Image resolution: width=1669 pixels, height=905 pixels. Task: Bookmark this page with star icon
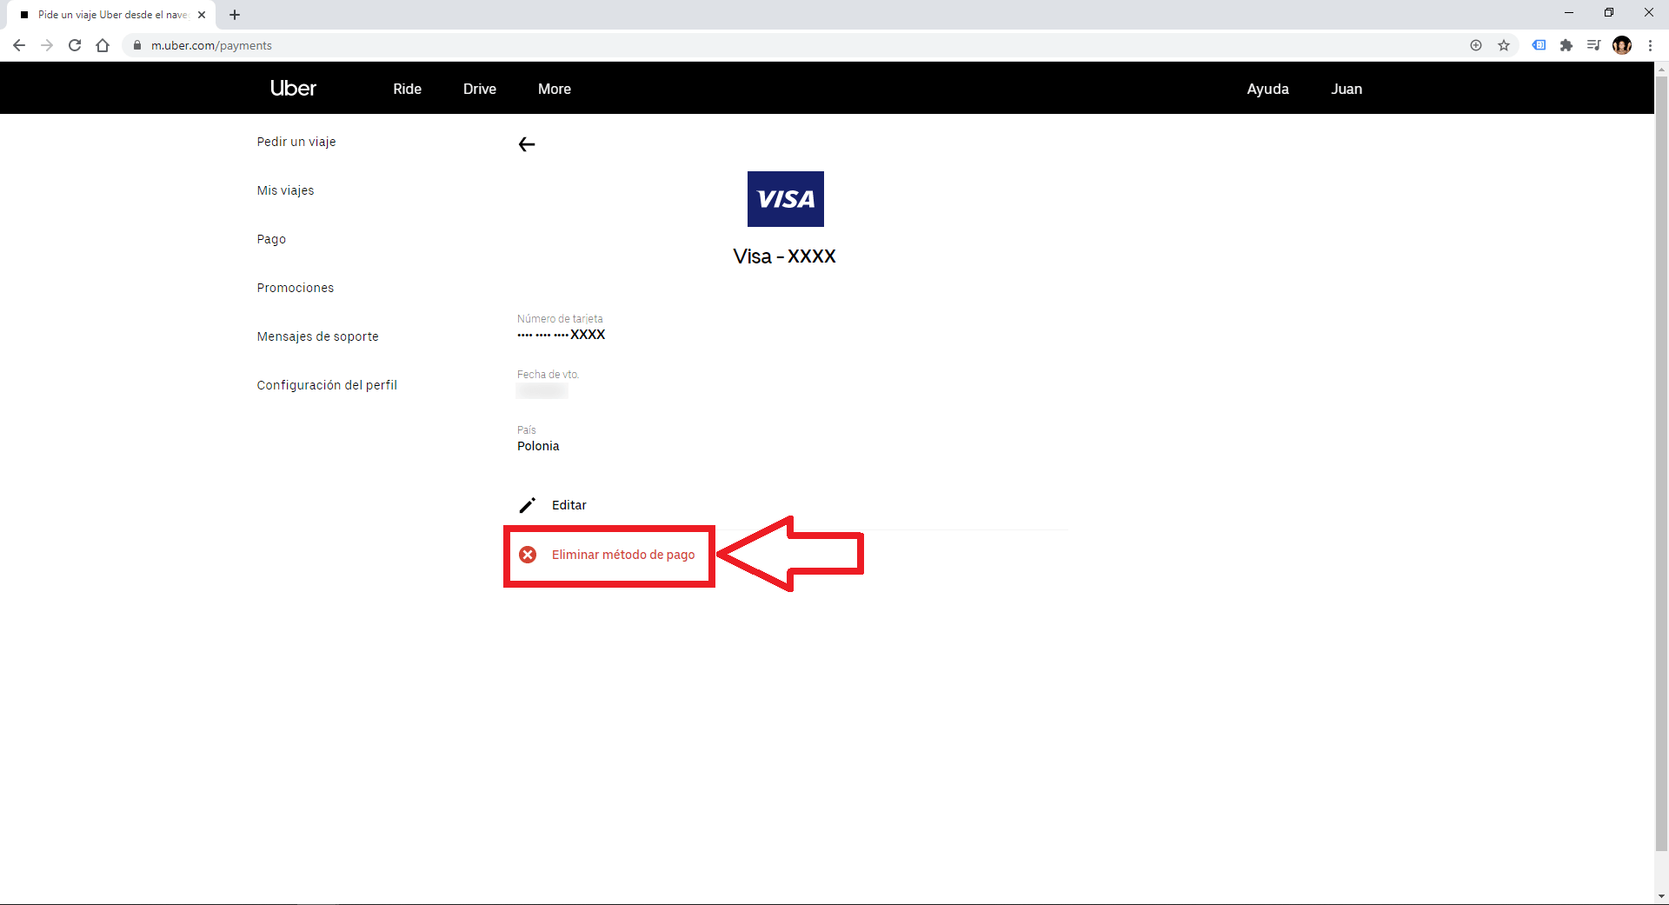point(1504,45)
